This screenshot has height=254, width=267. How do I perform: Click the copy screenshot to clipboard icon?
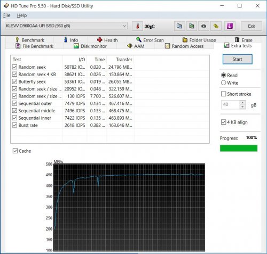(x=192, y=26)
